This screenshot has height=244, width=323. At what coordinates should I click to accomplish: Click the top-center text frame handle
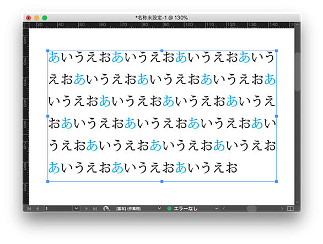click(162, 51)
